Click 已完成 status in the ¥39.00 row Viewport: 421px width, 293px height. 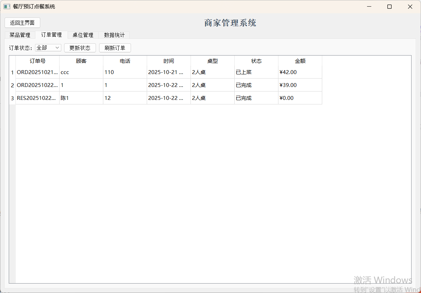pyautogui.click(x=256, y=85)
